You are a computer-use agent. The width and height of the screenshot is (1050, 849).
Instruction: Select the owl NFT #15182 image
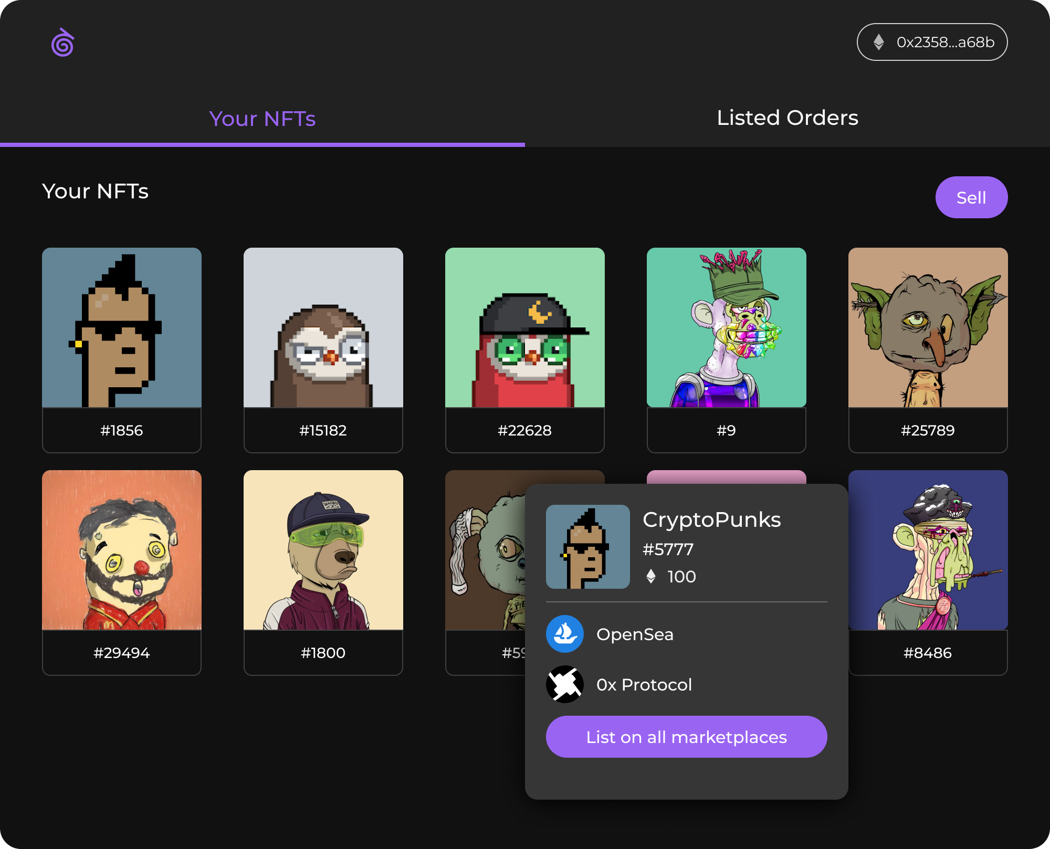323,327
